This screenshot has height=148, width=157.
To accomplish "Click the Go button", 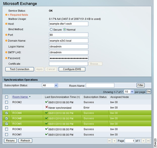I will click(148, 91).
